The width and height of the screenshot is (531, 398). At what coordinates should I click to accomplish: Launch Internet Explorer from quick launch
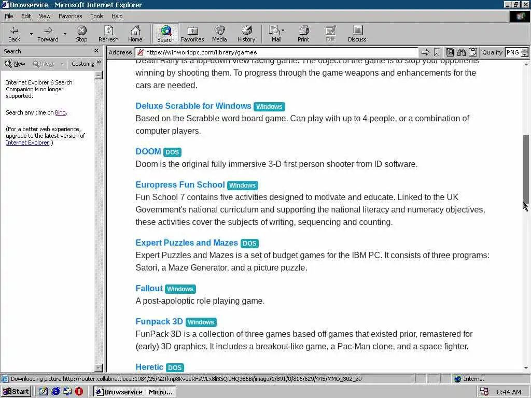(55, 392)
